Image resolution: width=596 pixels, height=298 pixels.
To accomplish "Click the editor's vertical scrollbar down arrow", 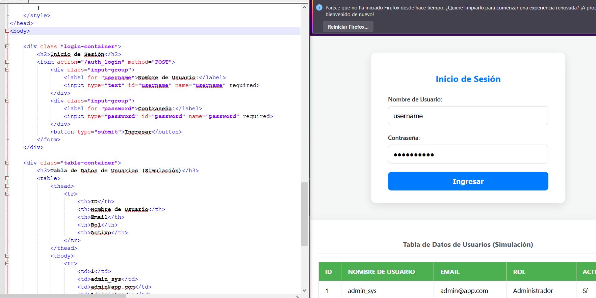I will click(x=304, y=290).
